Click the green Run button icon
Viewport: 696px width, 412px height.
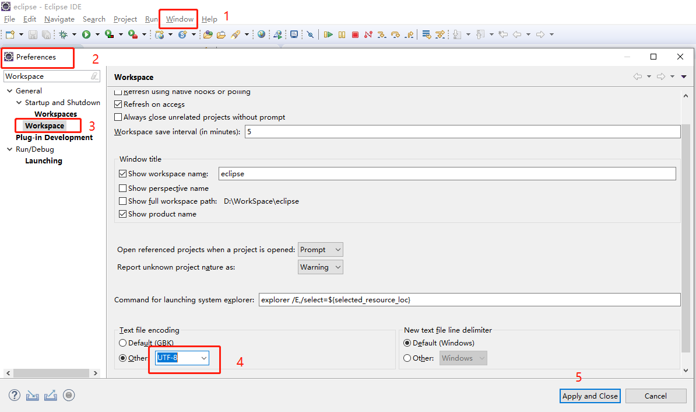86,34
